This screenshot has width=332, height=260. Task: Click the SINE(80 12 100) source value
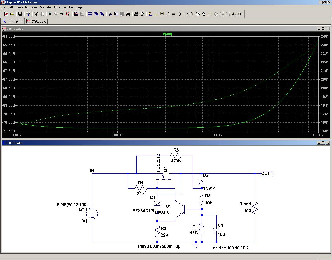click(72, 205)
